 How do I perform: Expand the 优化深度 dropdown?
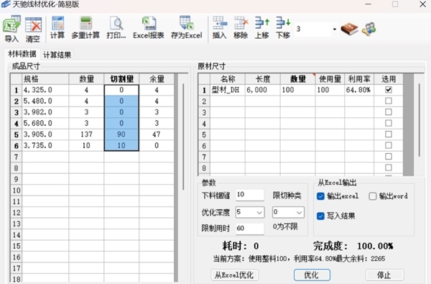coord(250,212)
